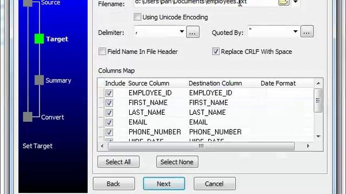
Task: Click the ellipsis button next to Quoted By
Action: click(307, 31)
